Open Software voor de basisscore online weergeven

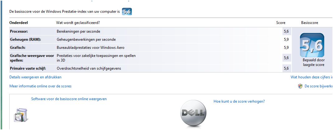(69, 99)
